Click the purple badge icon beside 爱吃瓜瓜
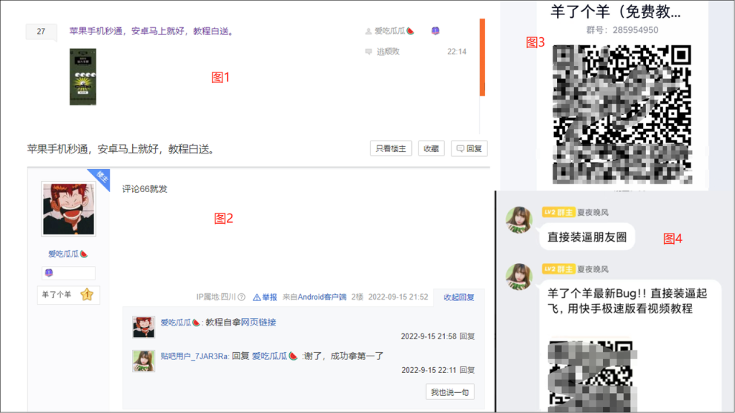Screen dimensions: 735x413 click(436, 31)
